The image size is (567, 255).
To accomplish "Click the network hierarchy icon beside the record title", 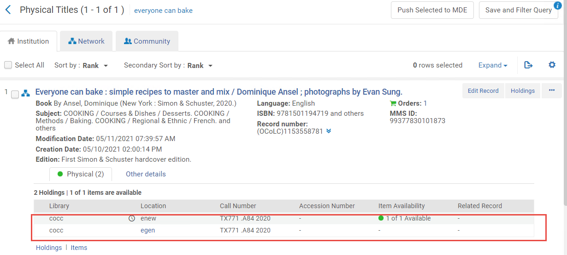I will pyautogui.click(x=26, y=93).
